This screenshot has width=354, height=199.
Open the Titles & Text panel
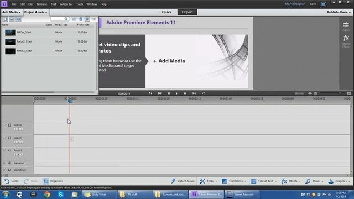click(x=264, y=181)
